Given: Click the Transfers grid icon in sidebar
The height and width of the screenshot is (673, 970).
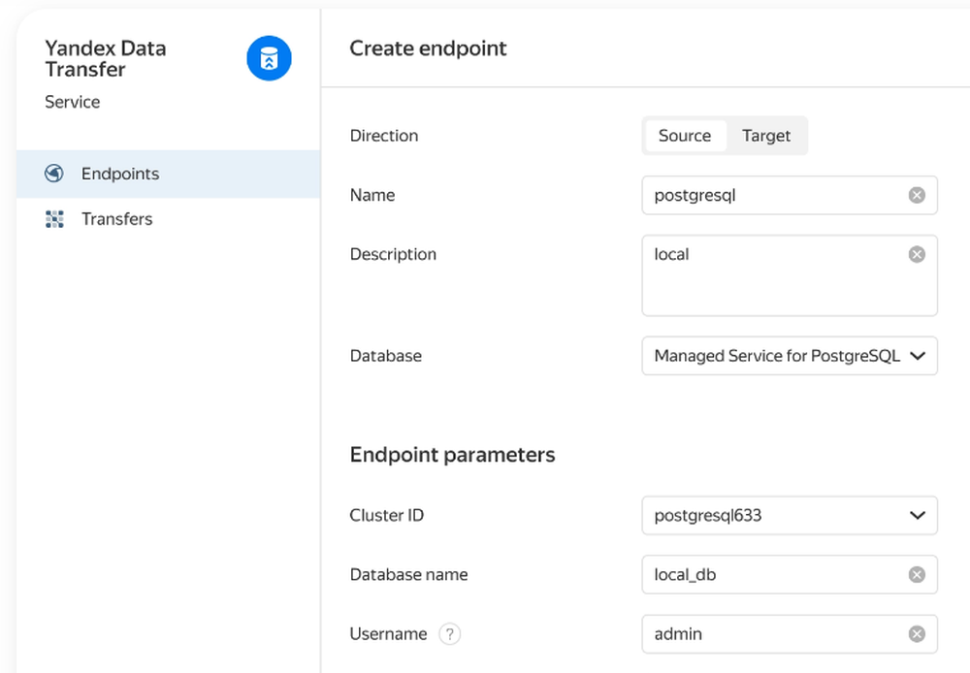Looking at the screenshot, I should (54, 219).
